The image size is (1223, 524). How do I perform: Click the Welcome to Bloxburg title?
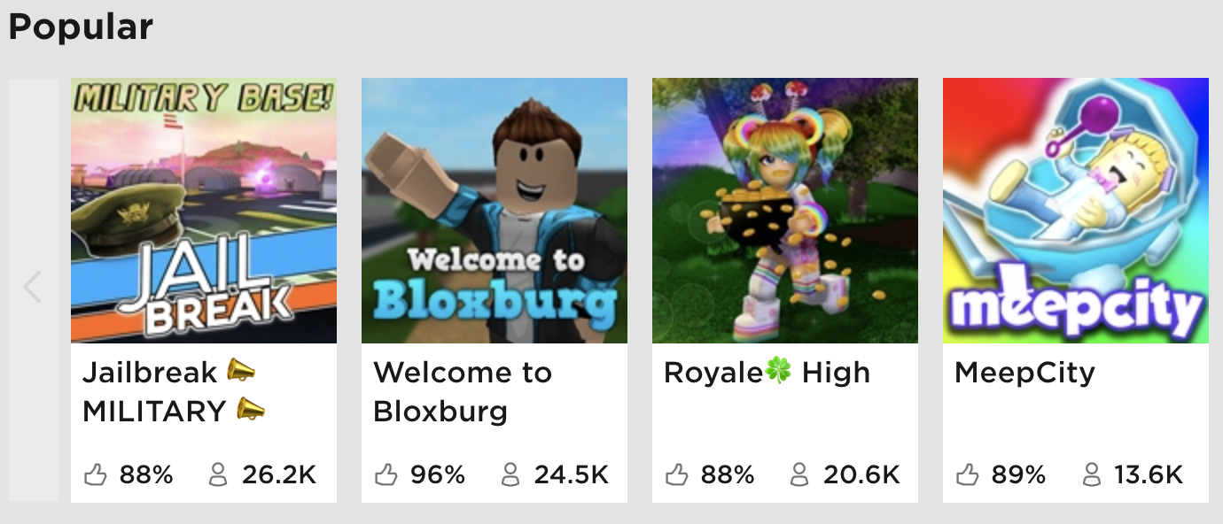tap(463, 391)
